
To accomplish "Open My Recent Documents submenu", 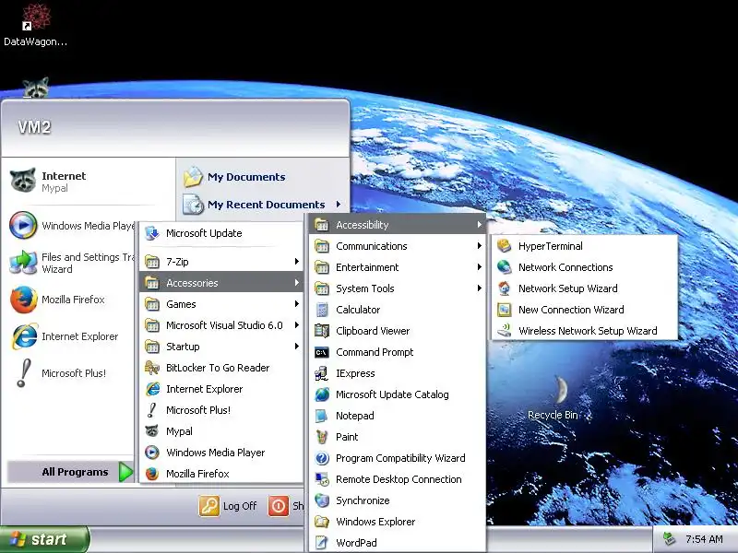I will pyautogui.click(x=262, y=205).
